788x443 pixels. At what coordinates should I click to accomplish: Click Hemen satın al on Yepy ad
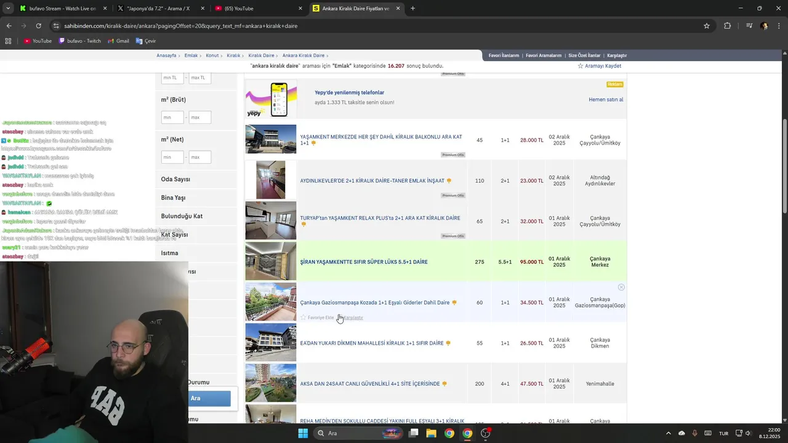[606, 100]
